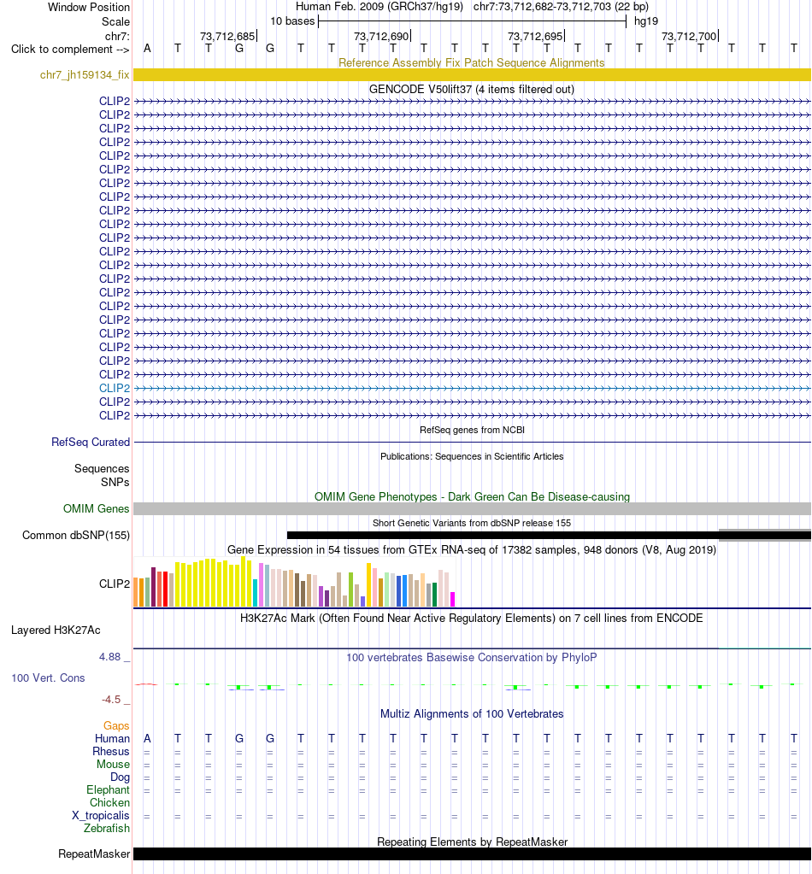Click the 73,712,690 position marker
This screenshot has height=874, width=812.
pos(381,36)
